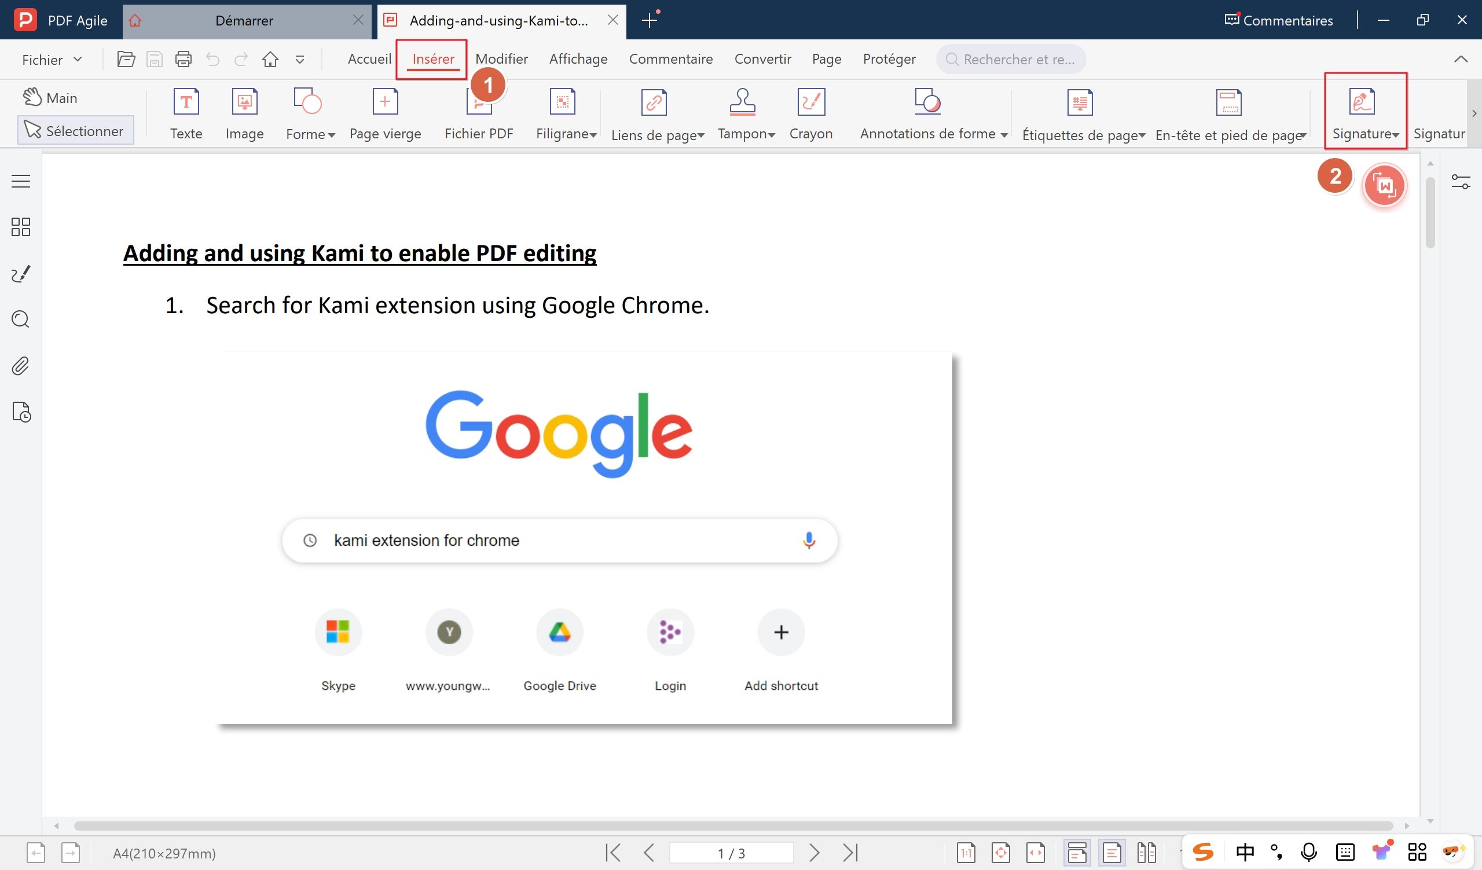This screenshot has height=870, width=1482.
Task: Open file with folder icon
Action: [126, 60]
